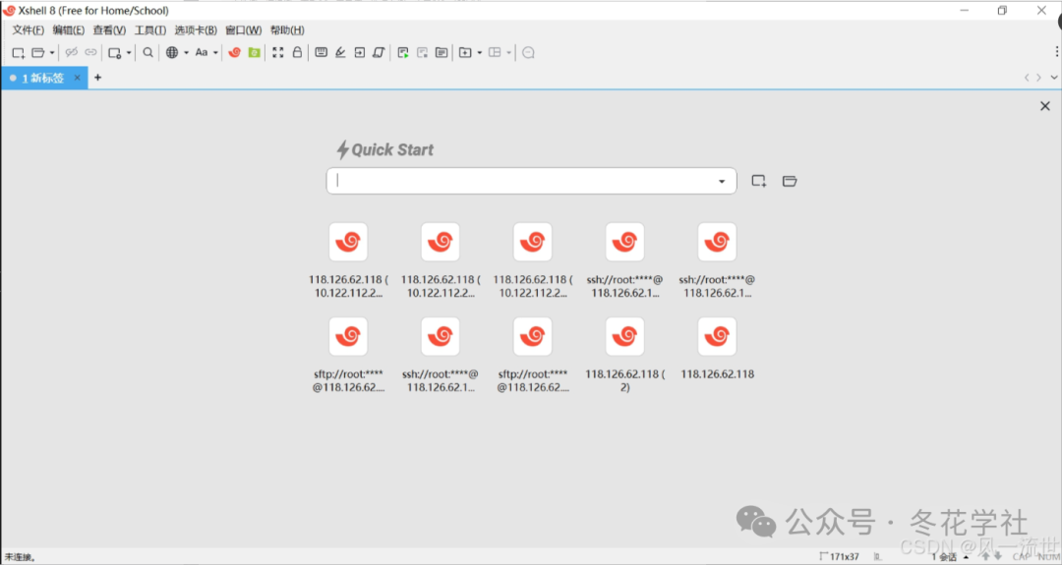1062x565 pixels.
Task: Open the session labeled only 118.126.62.118
Action: [x=717, y=349]
